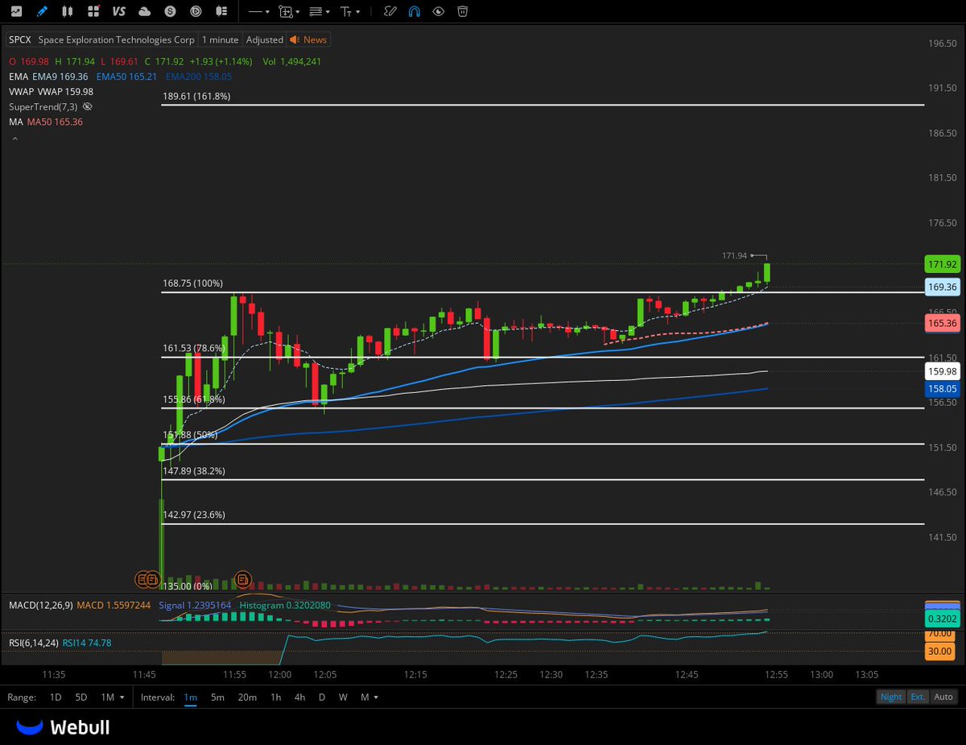Click the VS compare symbols icon
Viewport: 966px width, 745px height.
[x=119, y=11]
